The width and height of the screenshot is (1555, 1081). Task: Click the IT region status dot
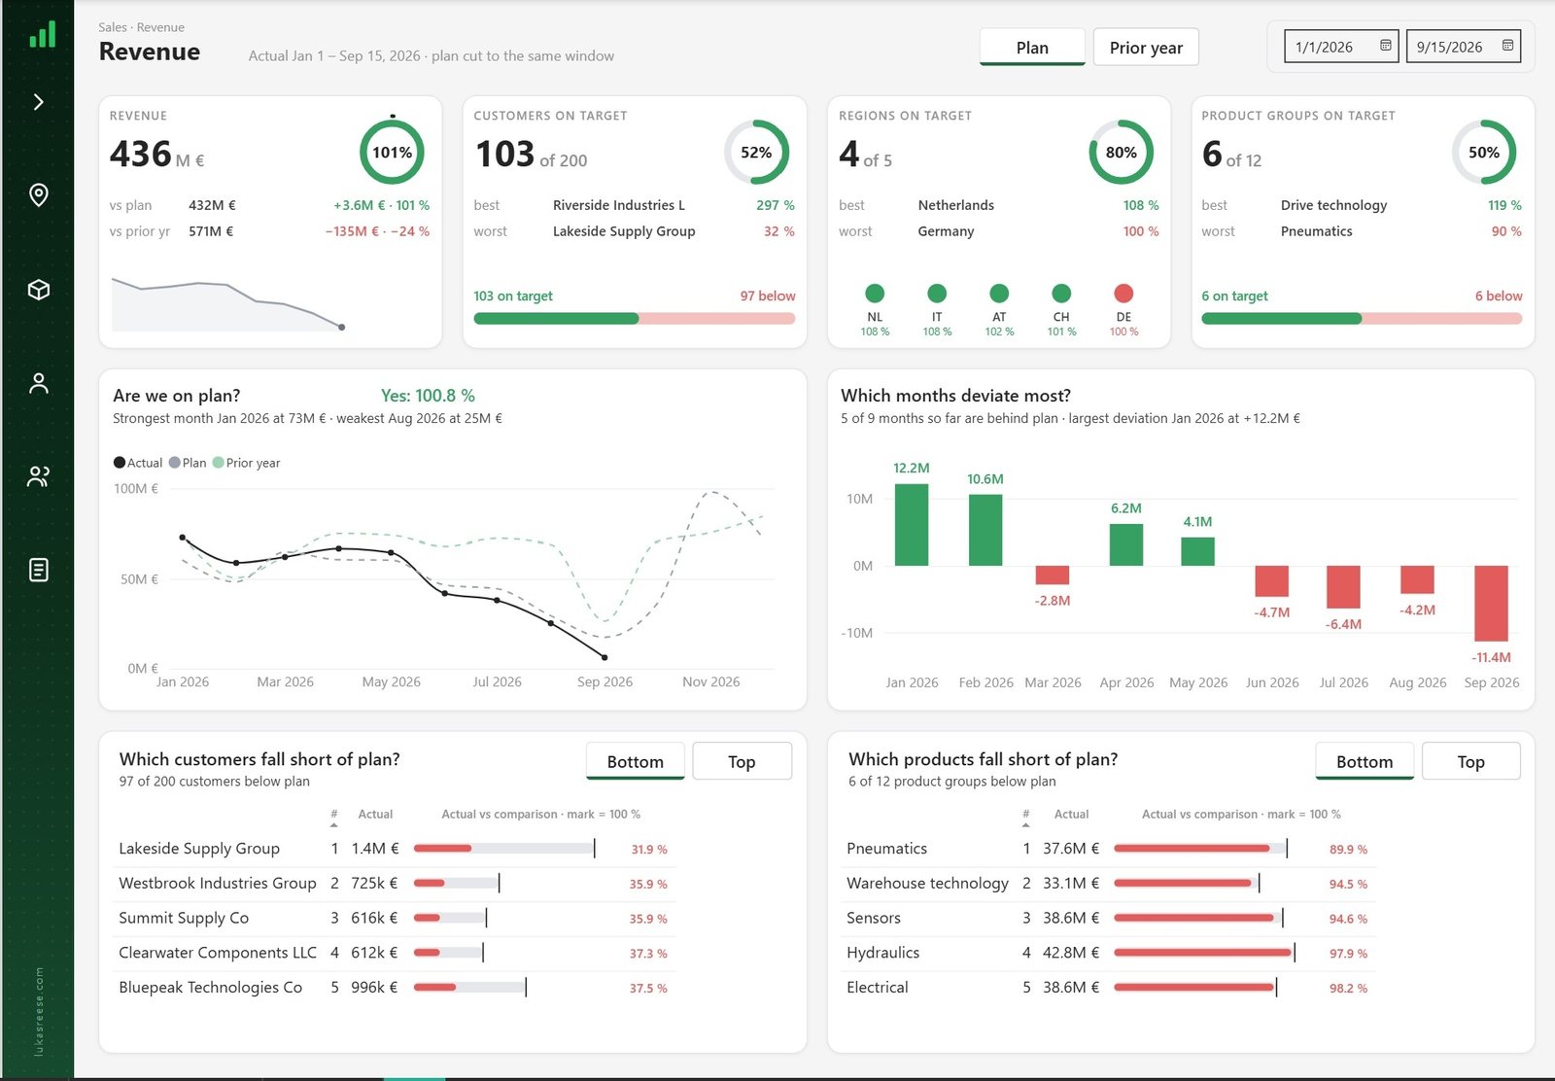point(937,294)
